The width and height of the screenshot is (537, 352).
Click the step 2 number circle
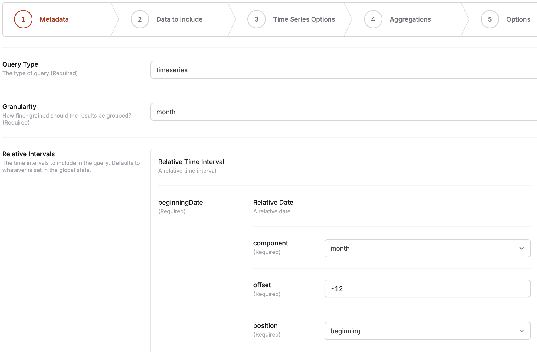[x=140, y=19]
